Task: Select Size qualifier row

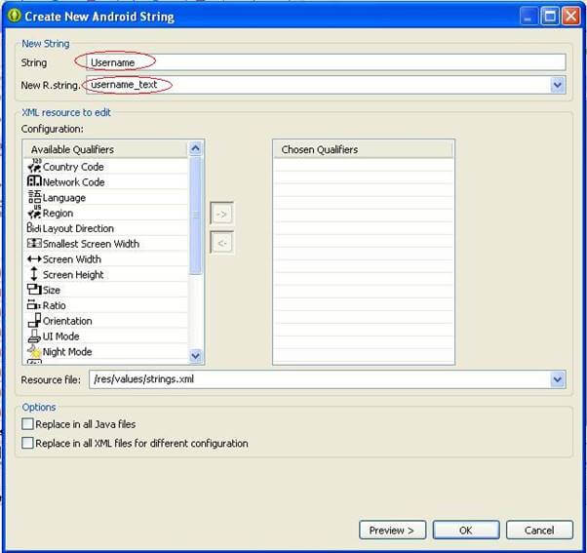Action: [105, 290]
